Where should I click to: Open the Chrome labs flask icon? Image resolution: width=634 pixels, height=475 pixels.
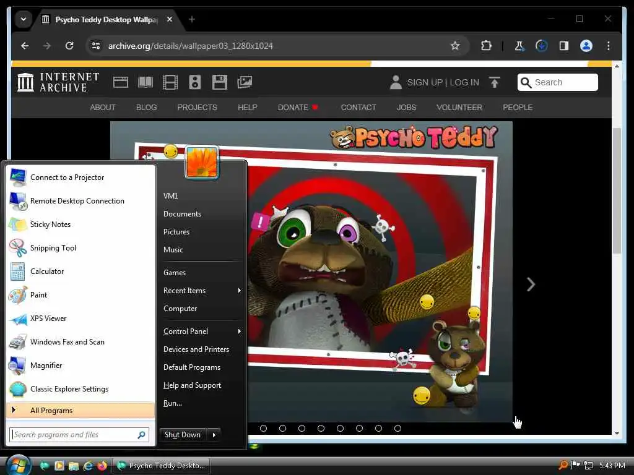coord(519,46)
